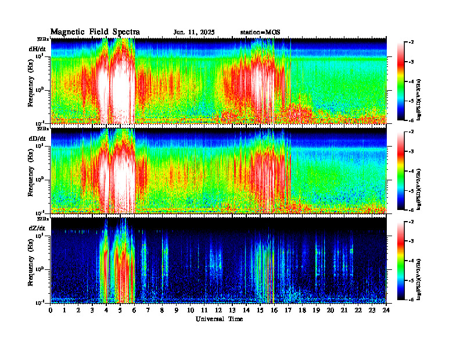Click the dH/dt spectrogram plot area
Screen dimensions: 460x356
[218, 80]
